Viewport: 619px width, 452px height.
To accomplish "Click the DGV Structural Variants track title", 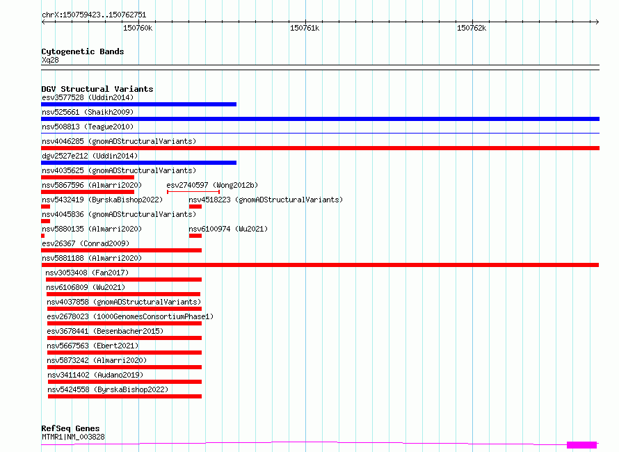I will click(97, 89).
